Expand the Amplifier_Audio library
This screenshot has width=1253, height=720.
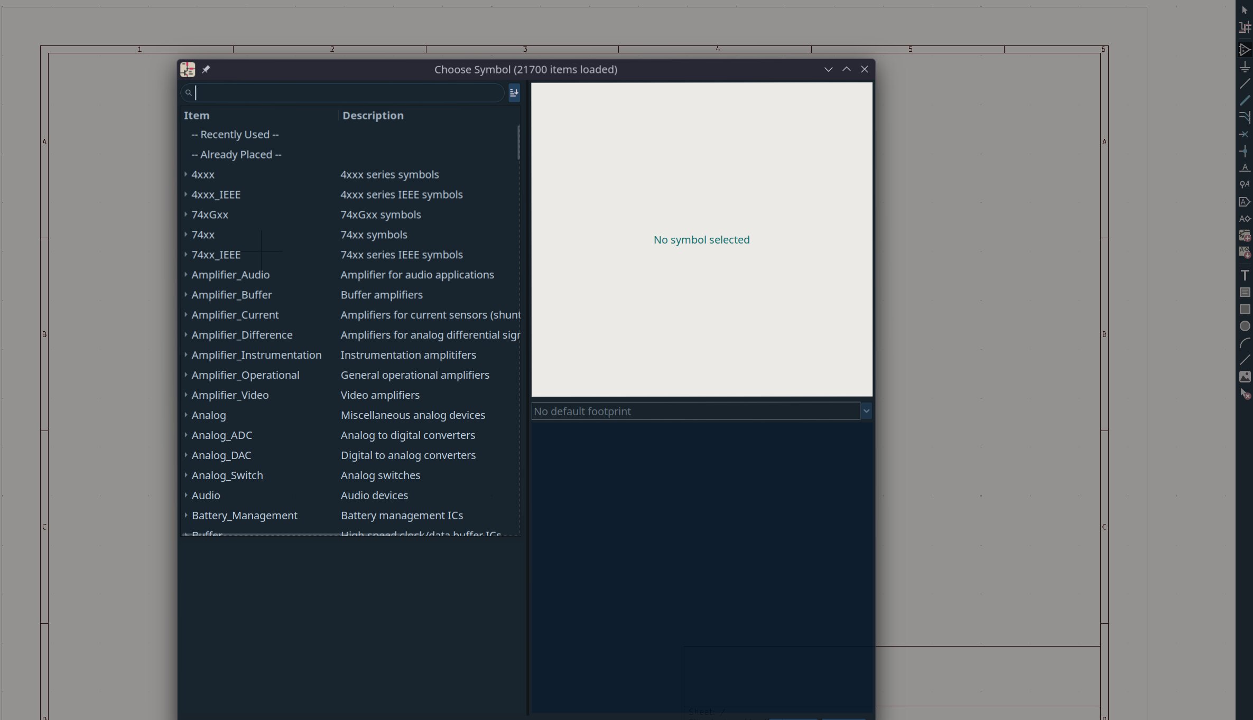point(185,275)
